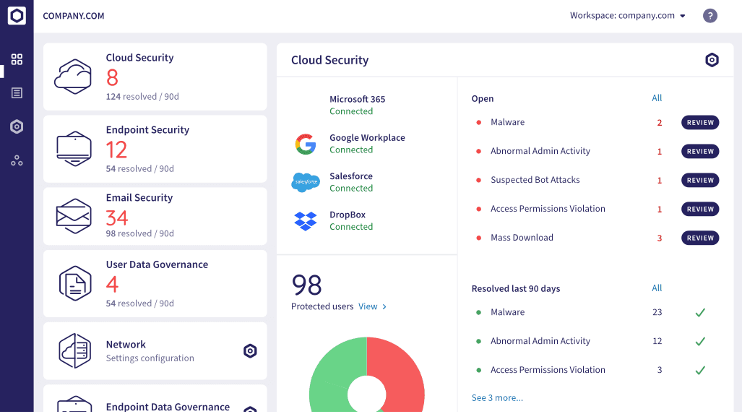Click checkmark for resolved Abnormal Admin Activity
742x414 pixels.
pyautogui.click(x=700, y=341)
